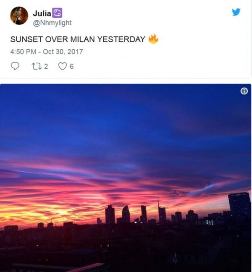Open the @Nhmylight handle link
Image resolution: width=252 pixels, height=272 pixels.
click(52, 23)
